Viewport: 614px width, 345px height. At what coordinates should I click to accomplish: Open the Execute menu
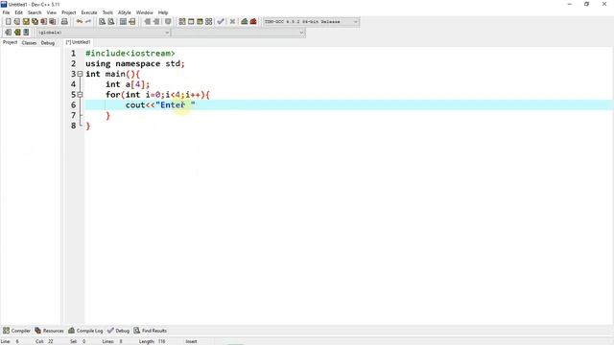(x=89, y=12)
